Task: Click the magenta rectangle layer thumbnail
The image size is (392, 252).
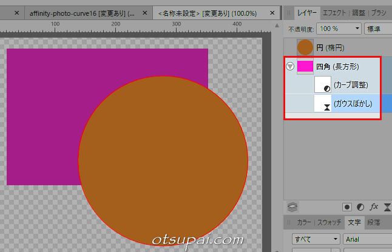Action: click(305, 66)
